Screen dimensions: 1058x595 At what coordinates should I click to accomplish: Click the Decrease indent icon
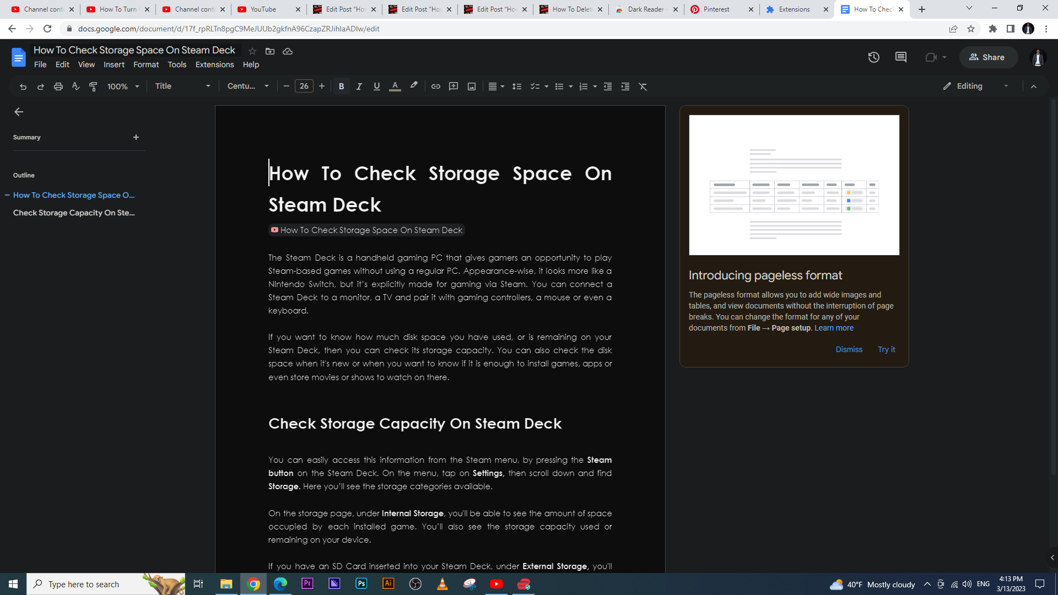[x=607, y=86]
